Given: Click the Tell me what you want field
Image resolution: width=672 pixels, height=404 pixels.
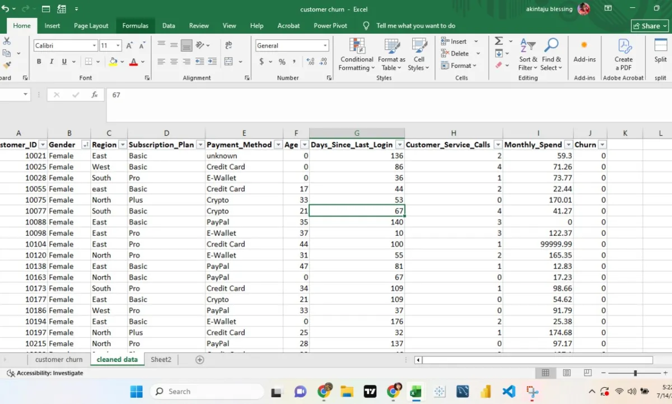Looking at the screenshot, I should [x=416, y=26].
